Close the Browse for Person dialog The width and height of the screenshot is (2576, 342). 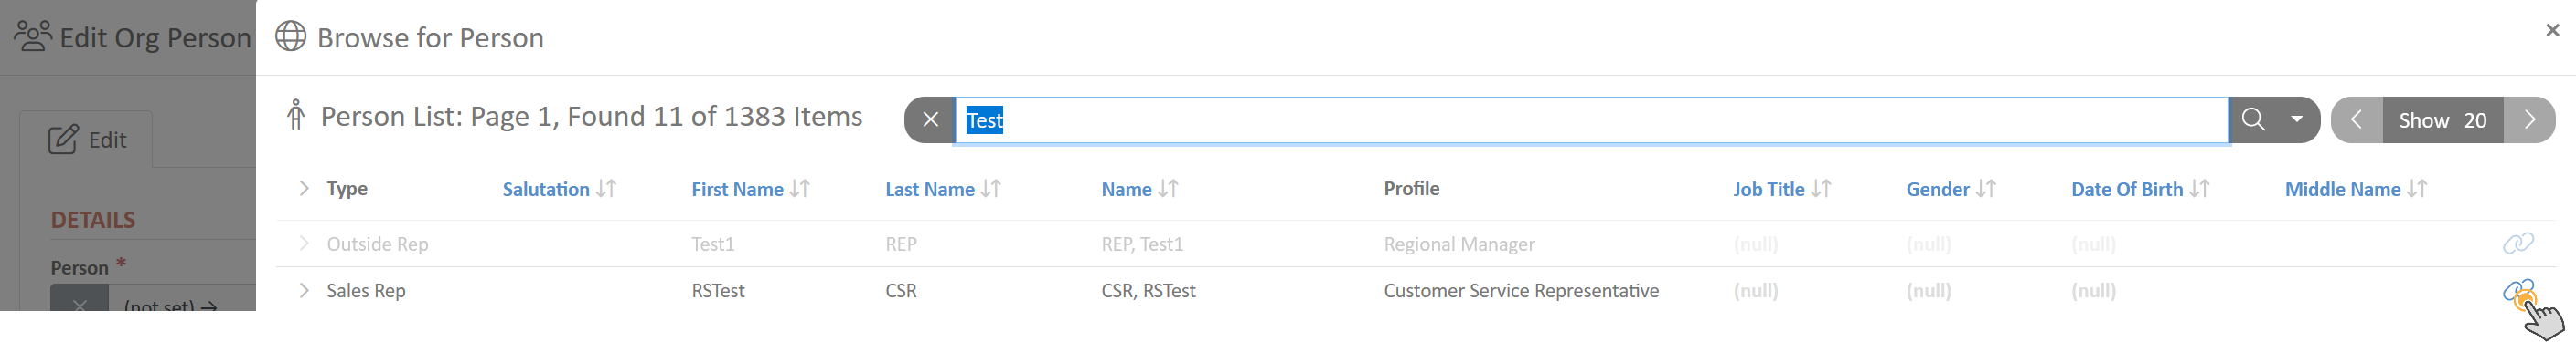(x=2552, y=30)
